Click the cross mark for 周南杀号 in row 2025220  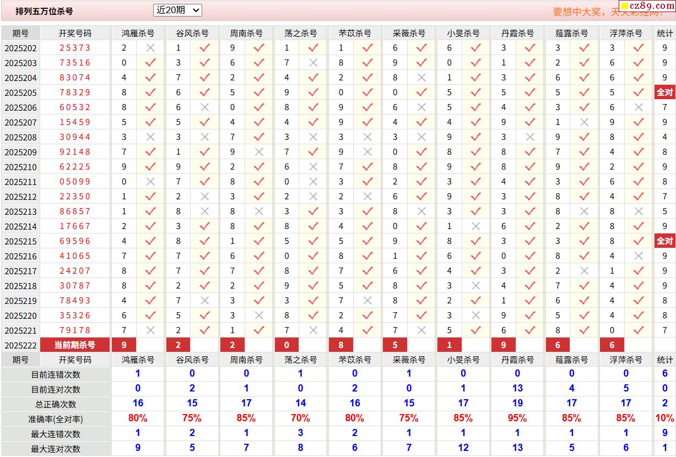click(x=259, y=315)
